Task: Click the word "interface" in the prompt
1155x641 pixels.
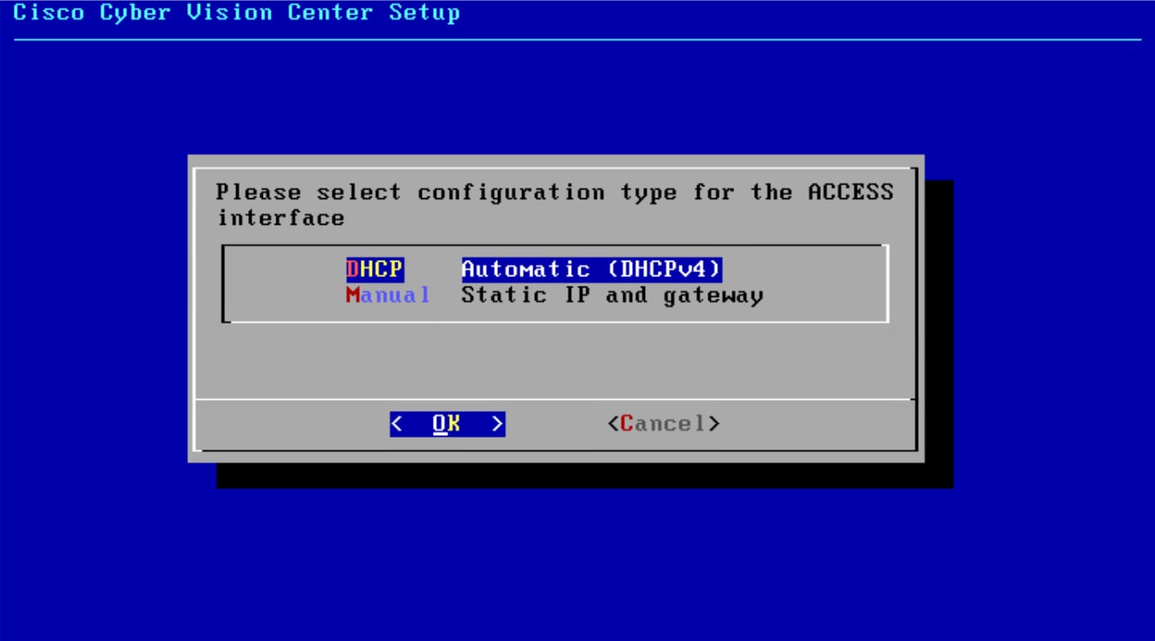Action: coord(281,218)
